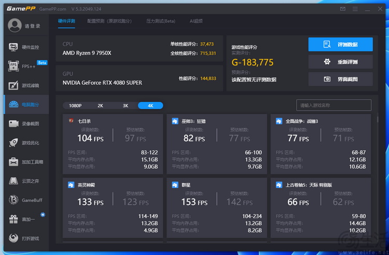Click FPS range 104-234 in 群星 card
The width and height of the screenshot is (389, 255).
[x=252, y=216]
